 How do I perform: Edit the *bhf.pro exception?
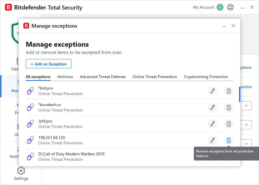coord(212,91)
